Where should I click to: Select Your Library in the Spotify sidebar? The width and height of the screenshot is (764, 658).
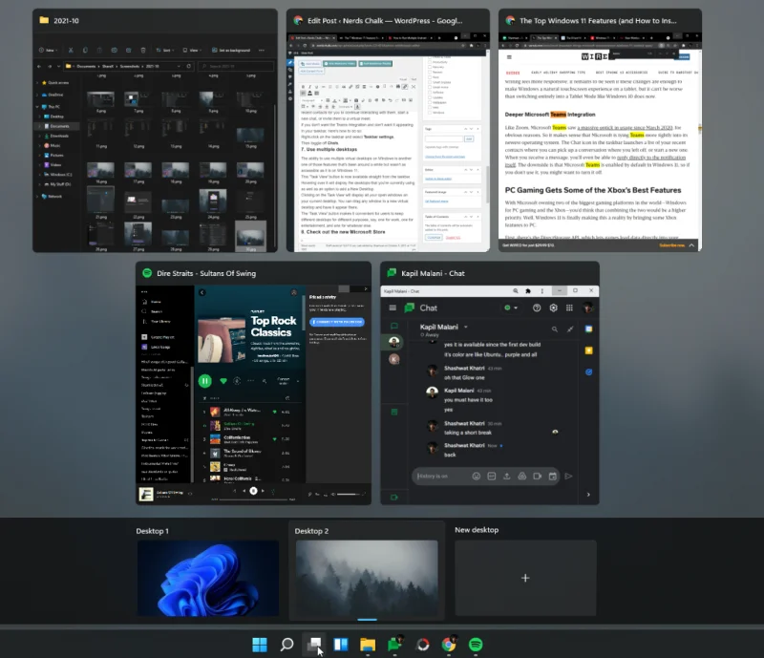(x=160, y=322)
